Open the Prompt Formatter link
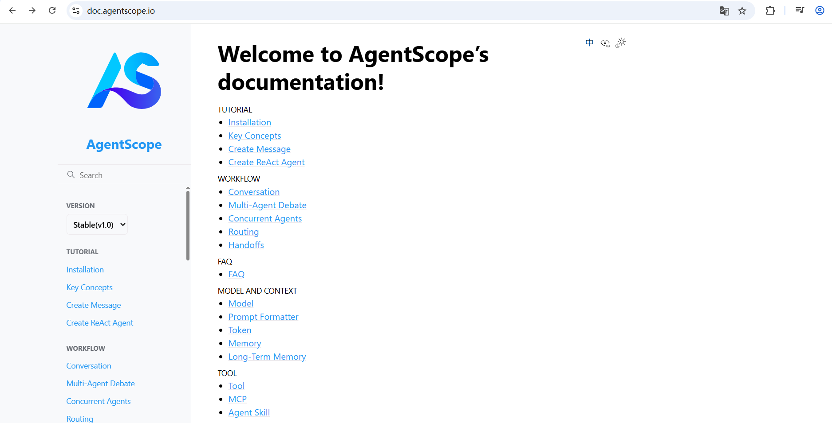 (264, 317)
